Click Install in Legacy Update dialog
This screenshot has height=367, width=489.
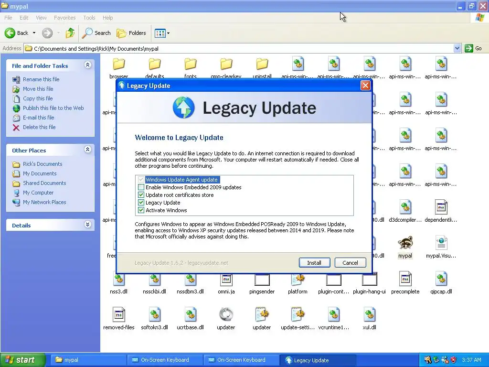coord(314,263)
